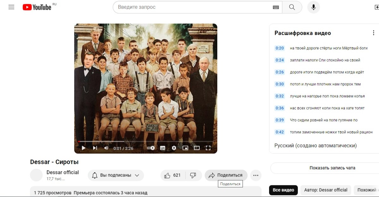Select transcript line 'потоп и лучши плотник'
Viewport: 379px width, 197px height.
pyautogui.click(x=325, y=84)
